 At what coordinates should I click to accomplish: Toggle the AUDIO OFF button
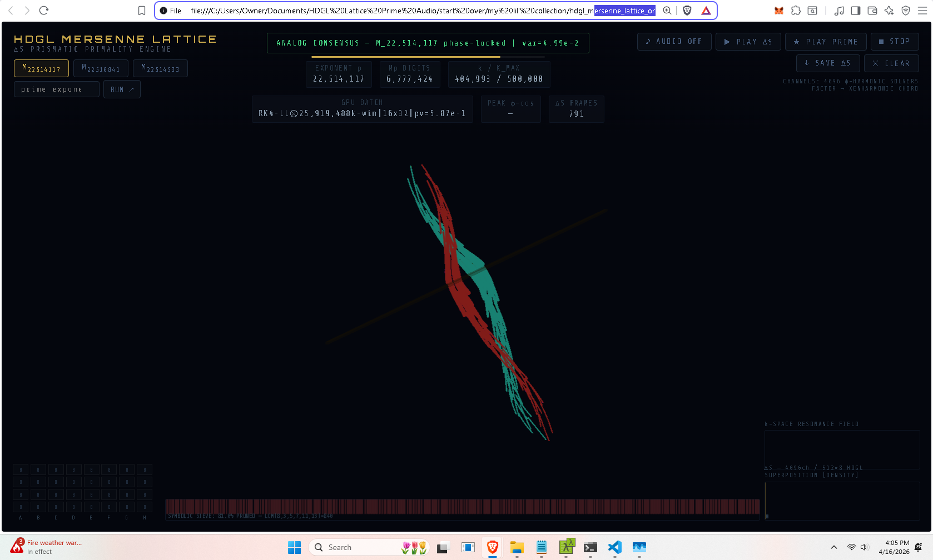(x=674, y=42)
